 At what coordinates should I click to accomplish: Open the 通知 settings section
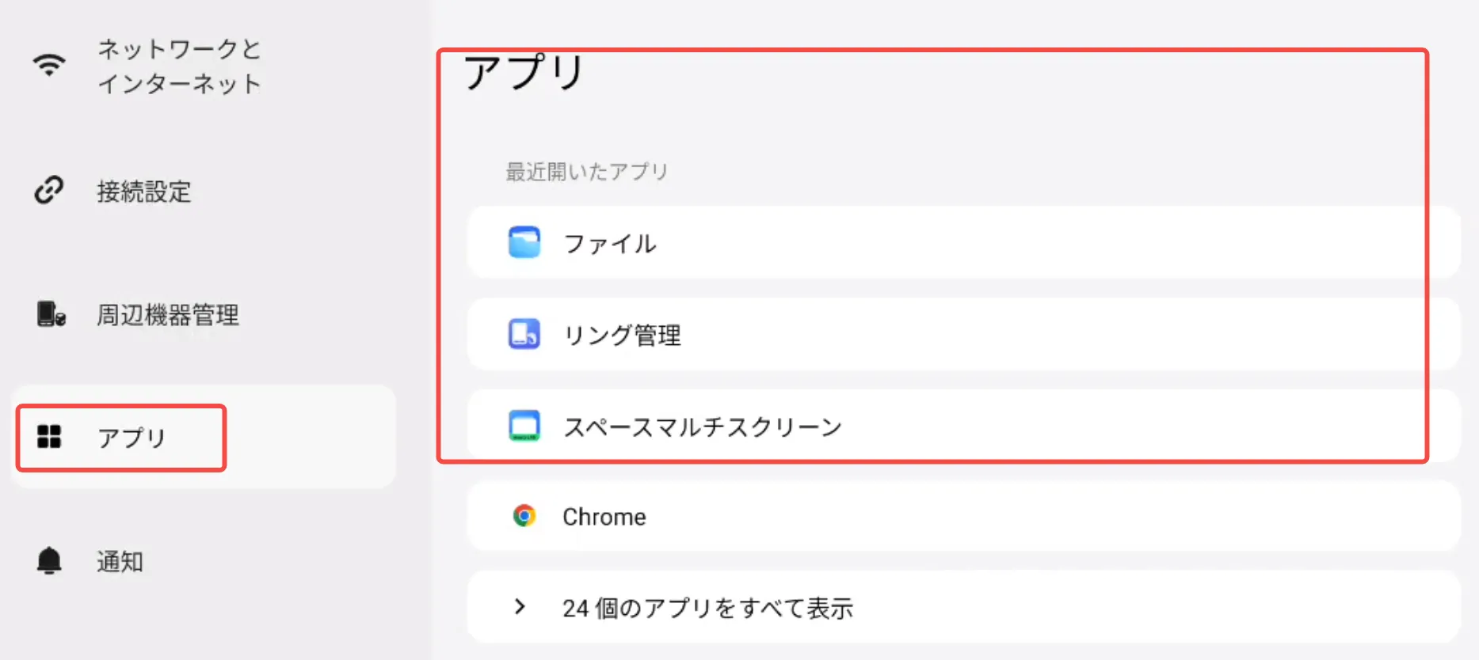(120, 562)
